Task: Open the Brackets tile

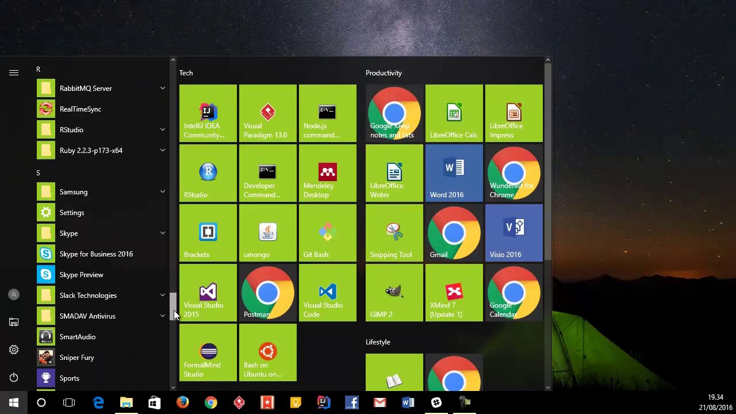Action: [208, 233]
